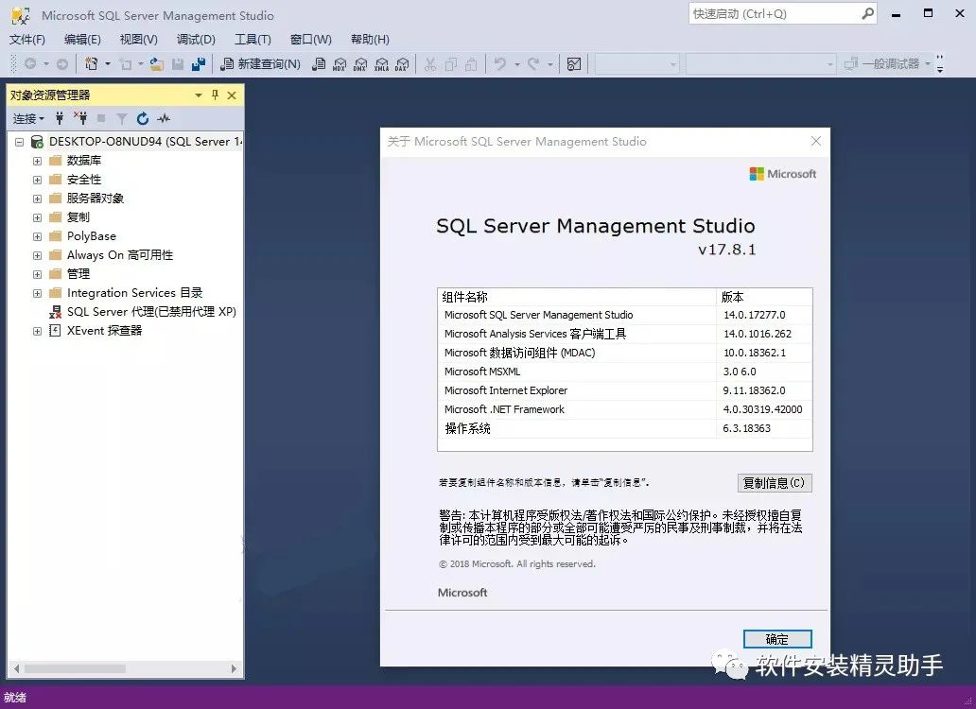Click the Redo arrow icon
976x709 pixels.
533,64
